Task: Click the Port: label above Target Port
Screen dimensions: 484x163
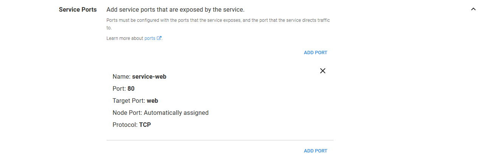Action: [119, 89]
